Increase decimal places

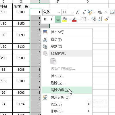point(93,19)
